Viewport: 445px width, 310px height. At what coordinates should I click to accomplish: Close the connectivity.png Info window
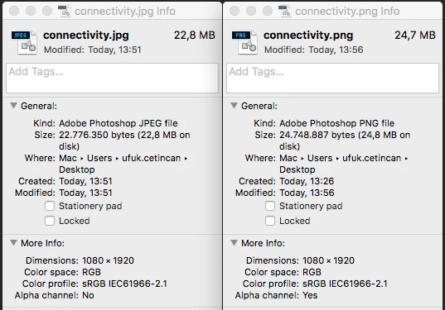point(235,11)
